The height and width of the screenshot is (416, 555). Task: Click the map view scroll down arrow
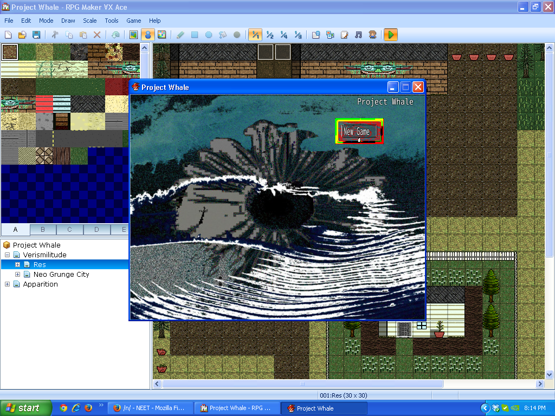[549, 374]
